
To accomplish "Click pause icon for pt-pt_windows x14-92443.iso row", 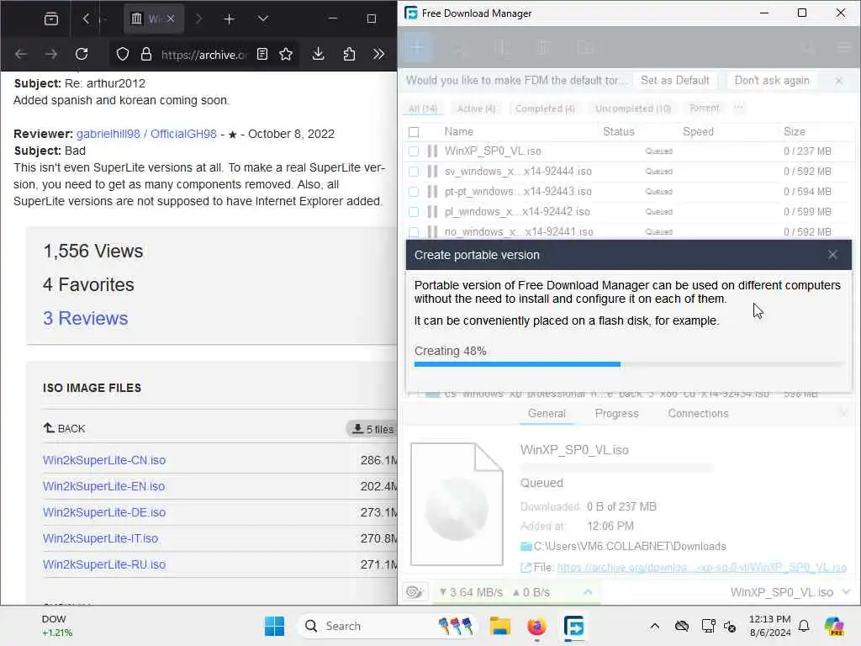I will pos(432,191).
